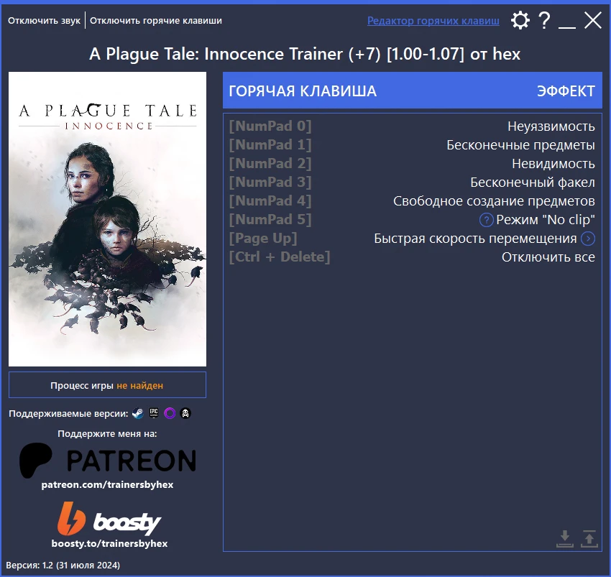Screen dimensions: 611x577
Task: Expand the fast movement speed details arrow
Action: [589, 238]
